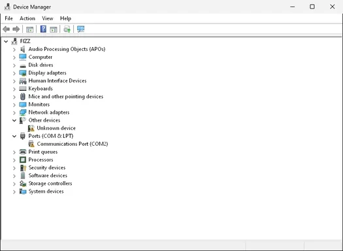Expand the Keyboards chevron
Viewport: 343px width, 251px height.
tap(14, 89)
